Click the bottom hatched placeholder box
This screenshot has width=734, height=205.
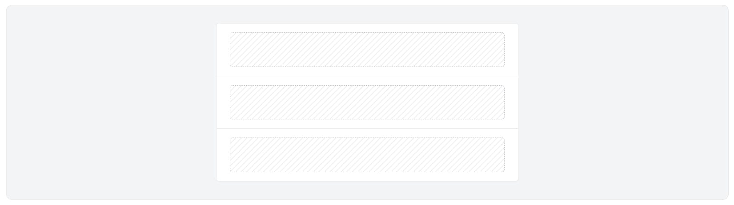click(x=367, y=155)
